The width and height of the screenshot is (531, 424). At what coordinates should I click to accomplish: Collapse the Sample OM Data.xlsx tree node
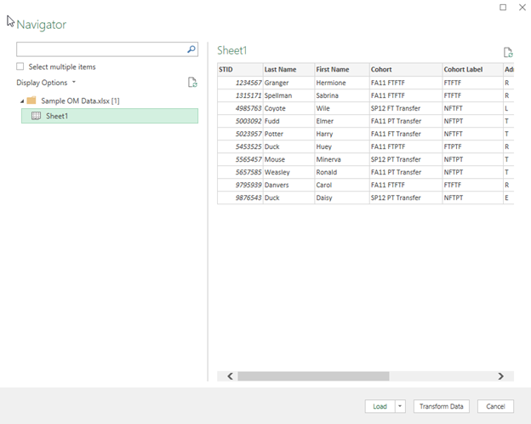click(22, 101)
